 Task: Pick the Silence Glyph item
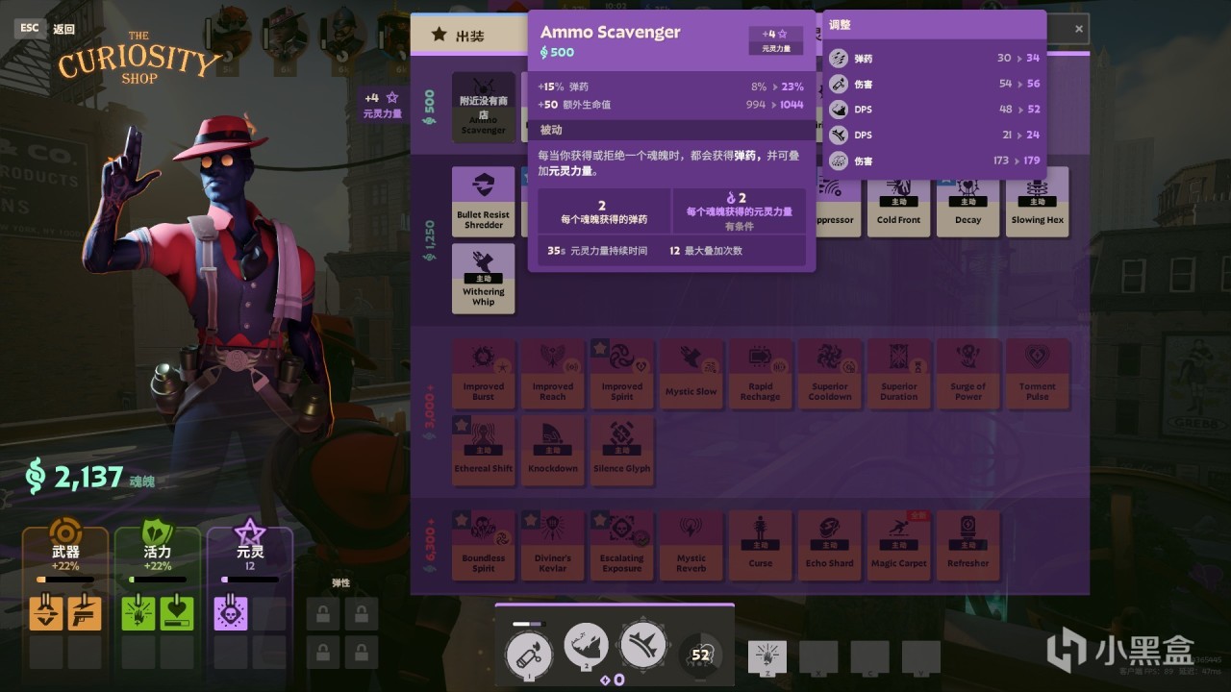(x=622, y=450)
